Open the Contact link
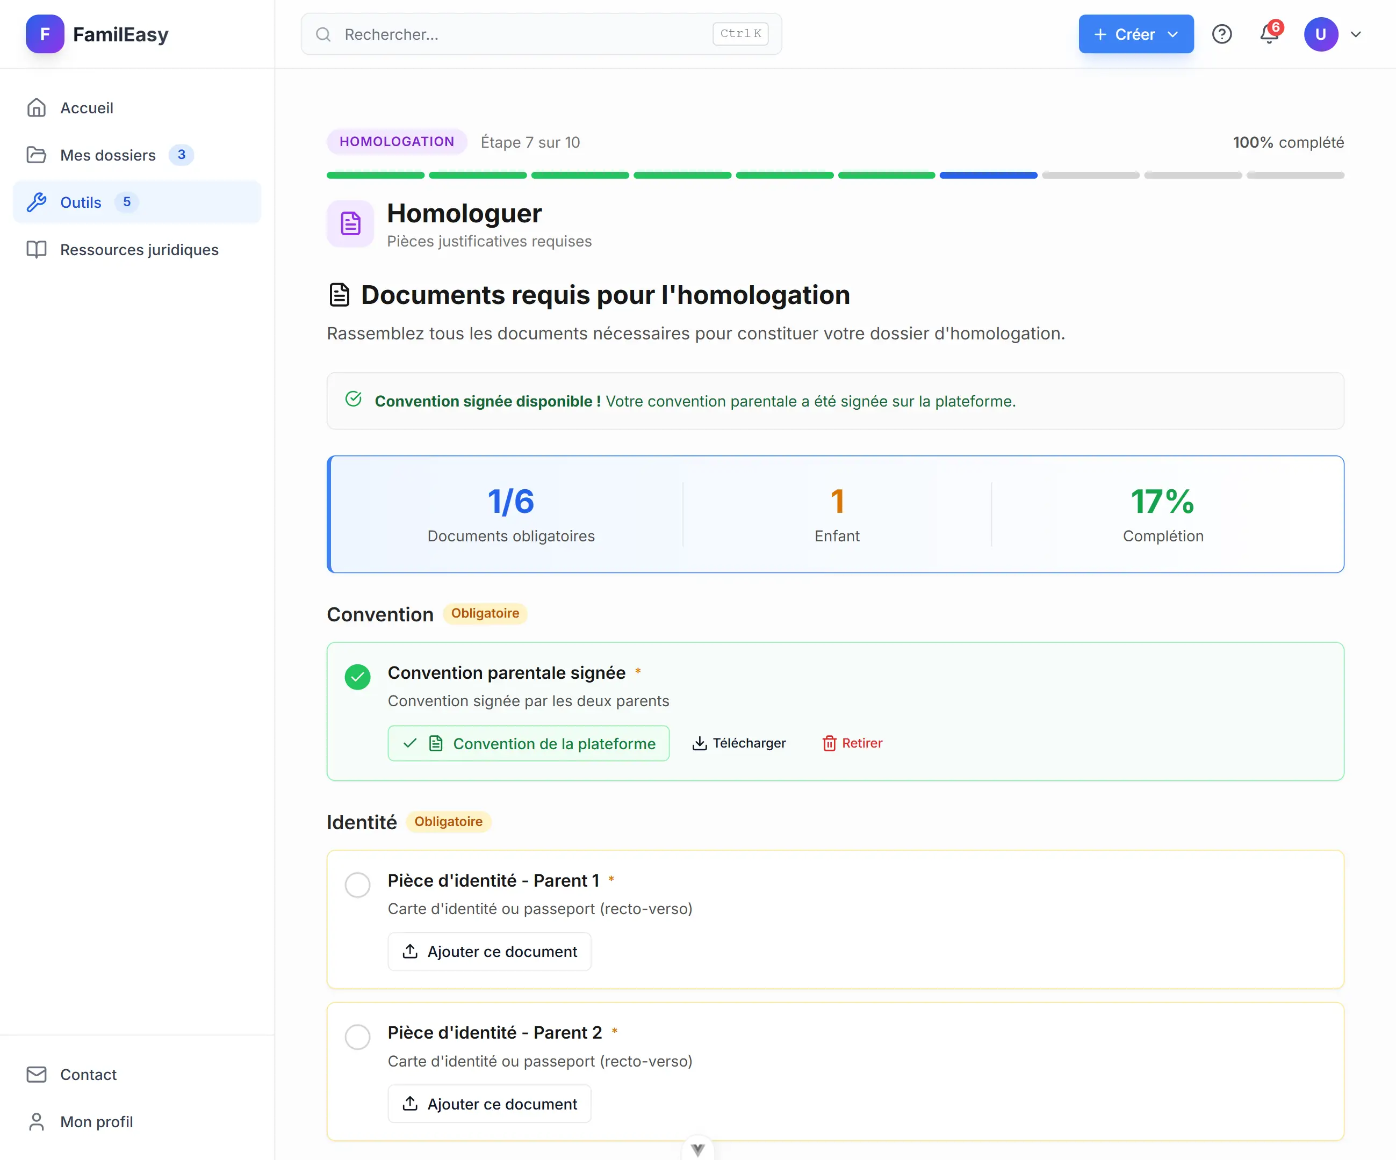Viewport: 1396px width, 1160px height. [137, 1074]
